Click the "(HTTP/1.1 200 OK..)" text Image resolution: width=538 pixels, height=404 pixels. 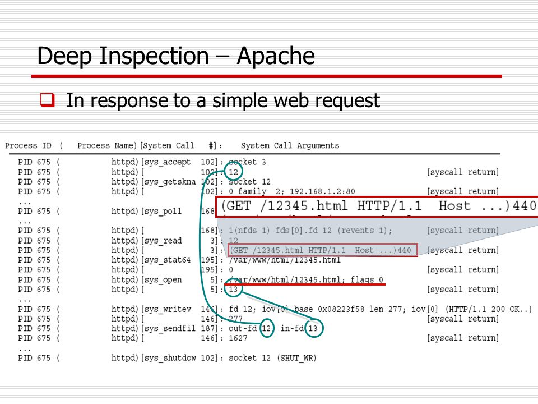(489, 309)
